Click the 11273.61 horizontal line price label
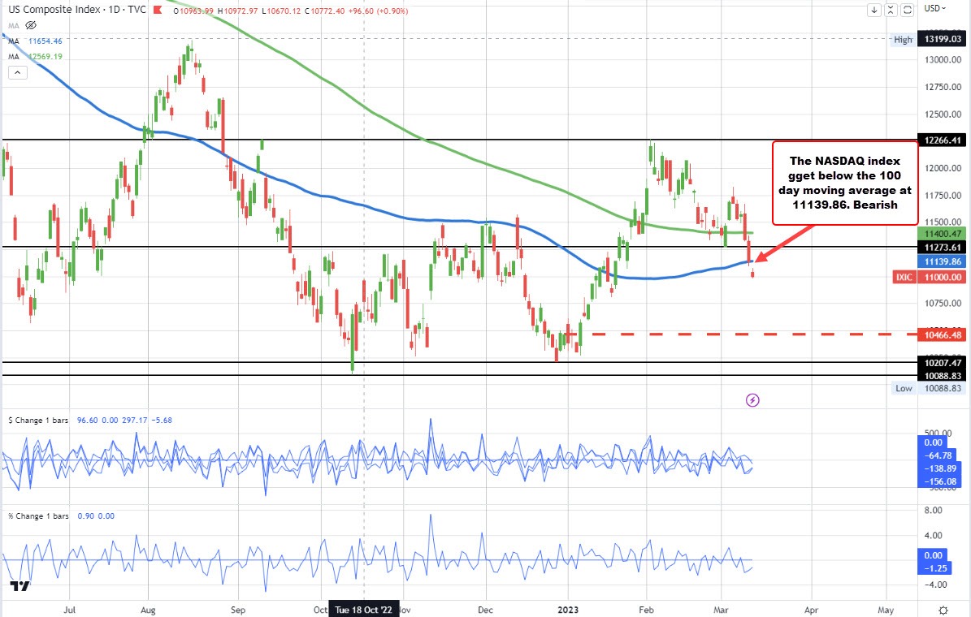 (941, 248)
